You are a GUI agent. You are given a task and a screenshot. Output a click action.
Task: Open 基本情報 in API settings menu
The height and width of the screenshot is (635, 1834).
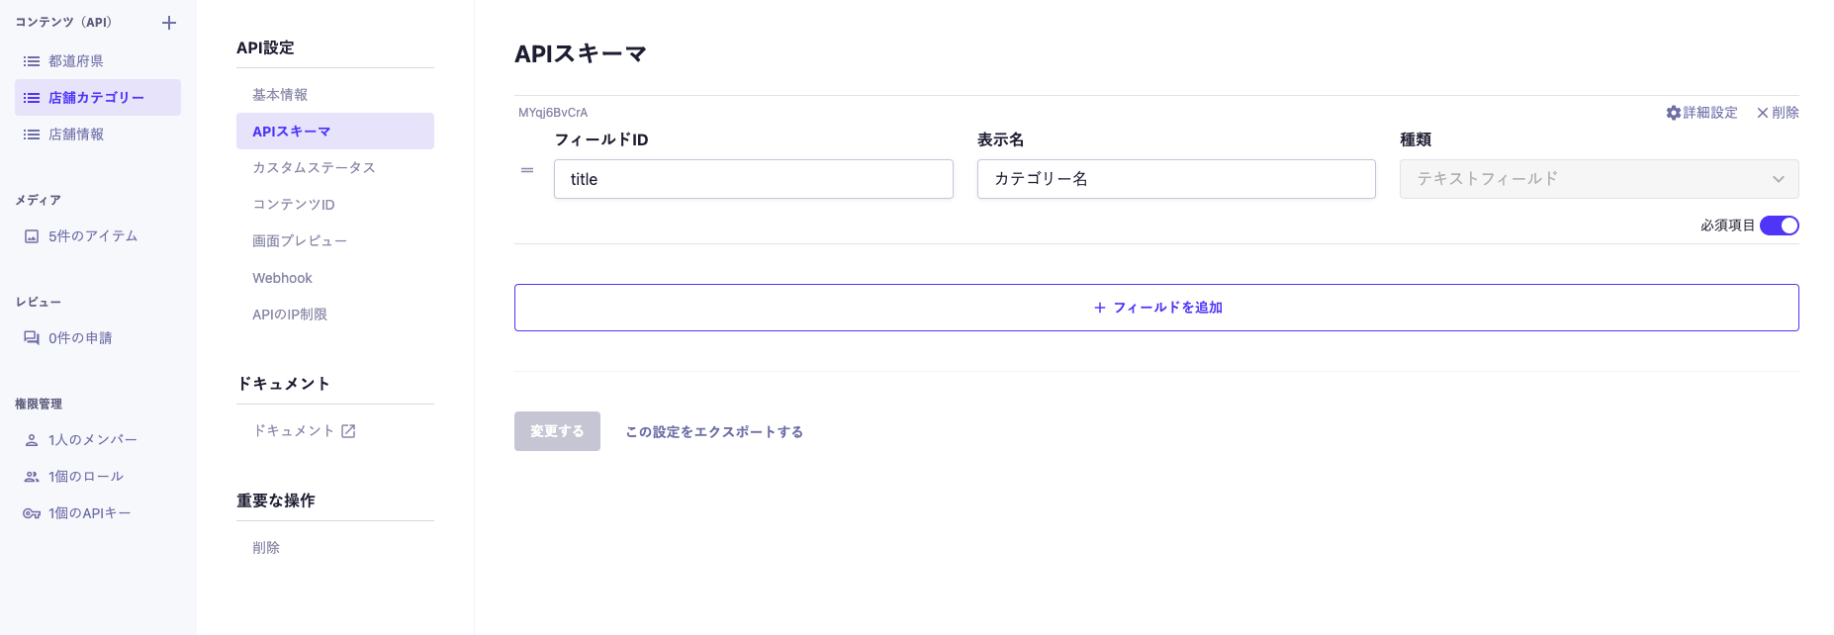tap(280, 95)
